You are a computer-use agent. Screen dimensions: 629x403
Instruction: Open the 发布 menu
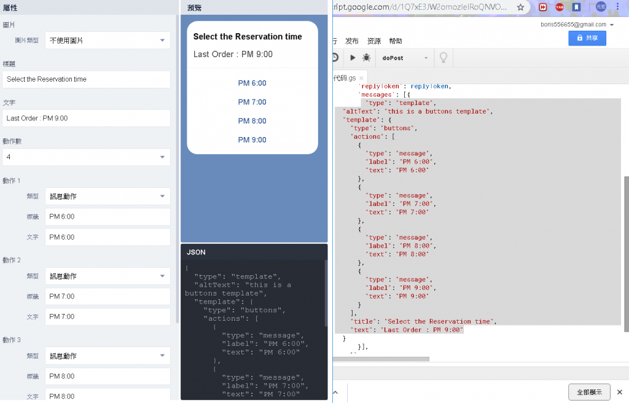pos(352,41)
